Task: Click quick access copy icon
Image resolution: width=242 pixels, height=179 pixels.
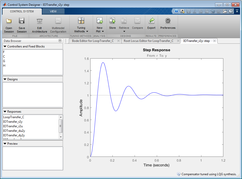Action: [201, 11]
